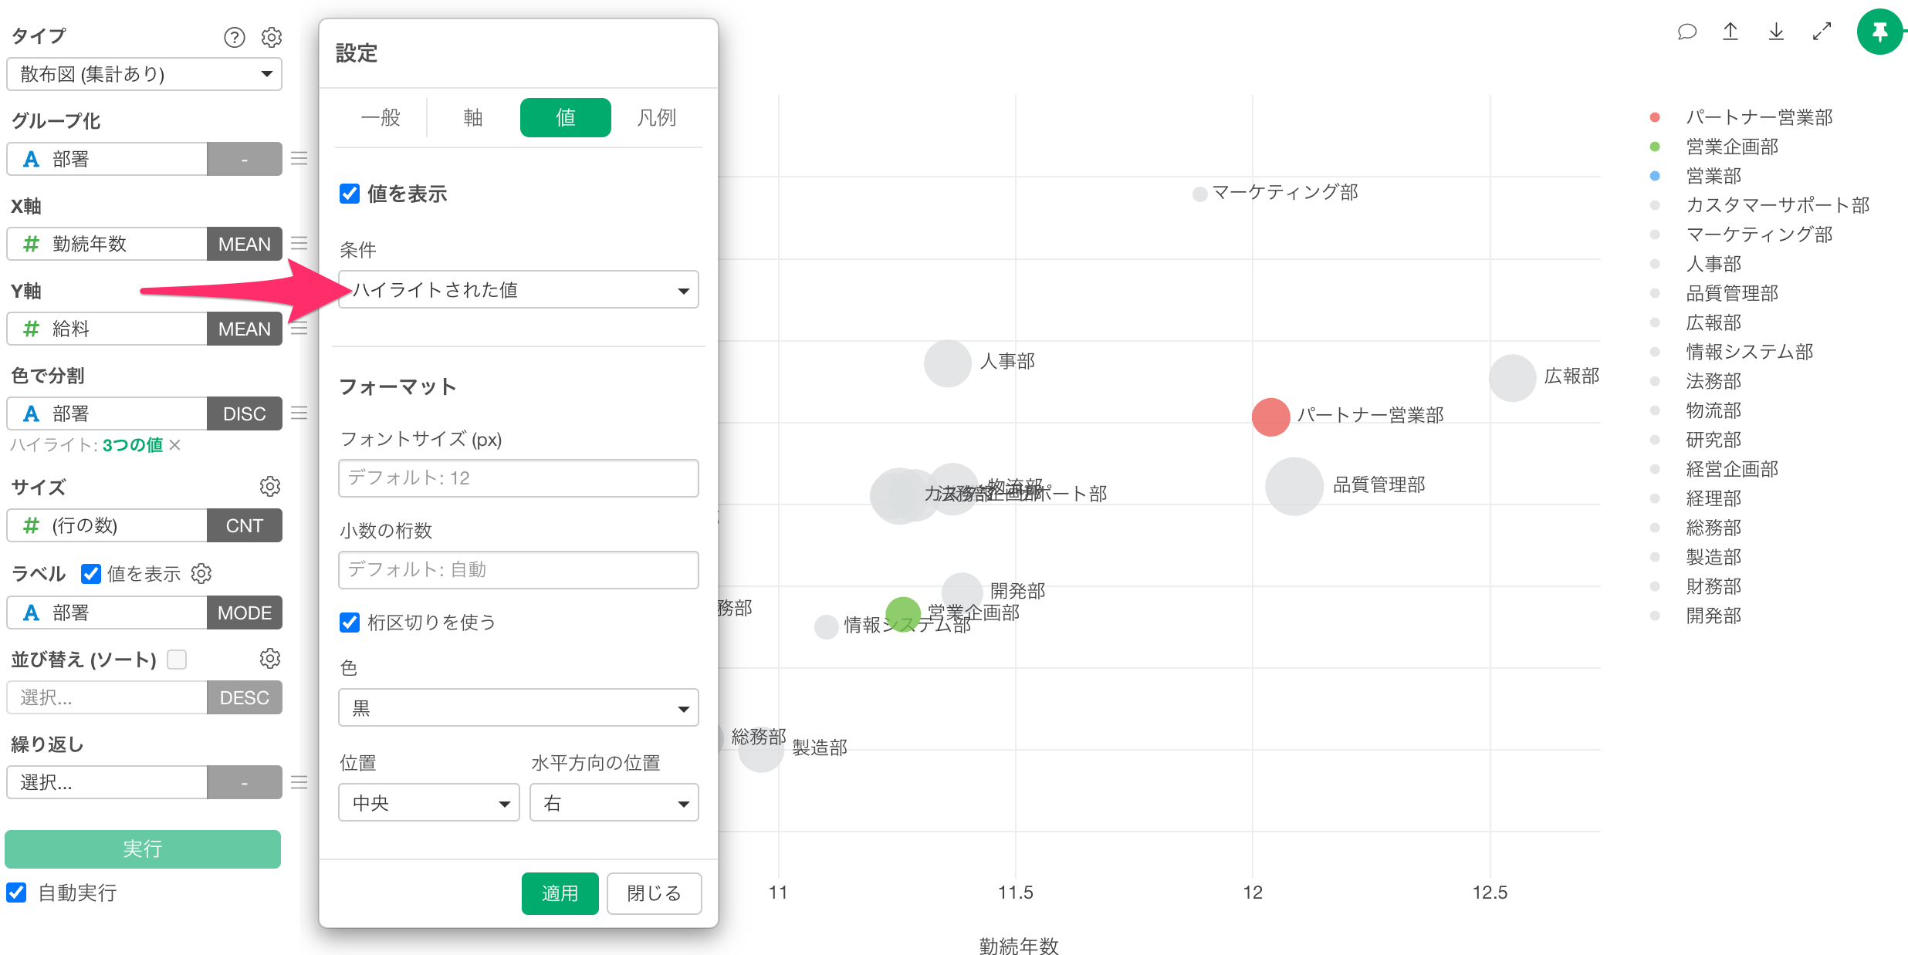Click the help question mark icon
1908x955 pixels.
point(234,37)
